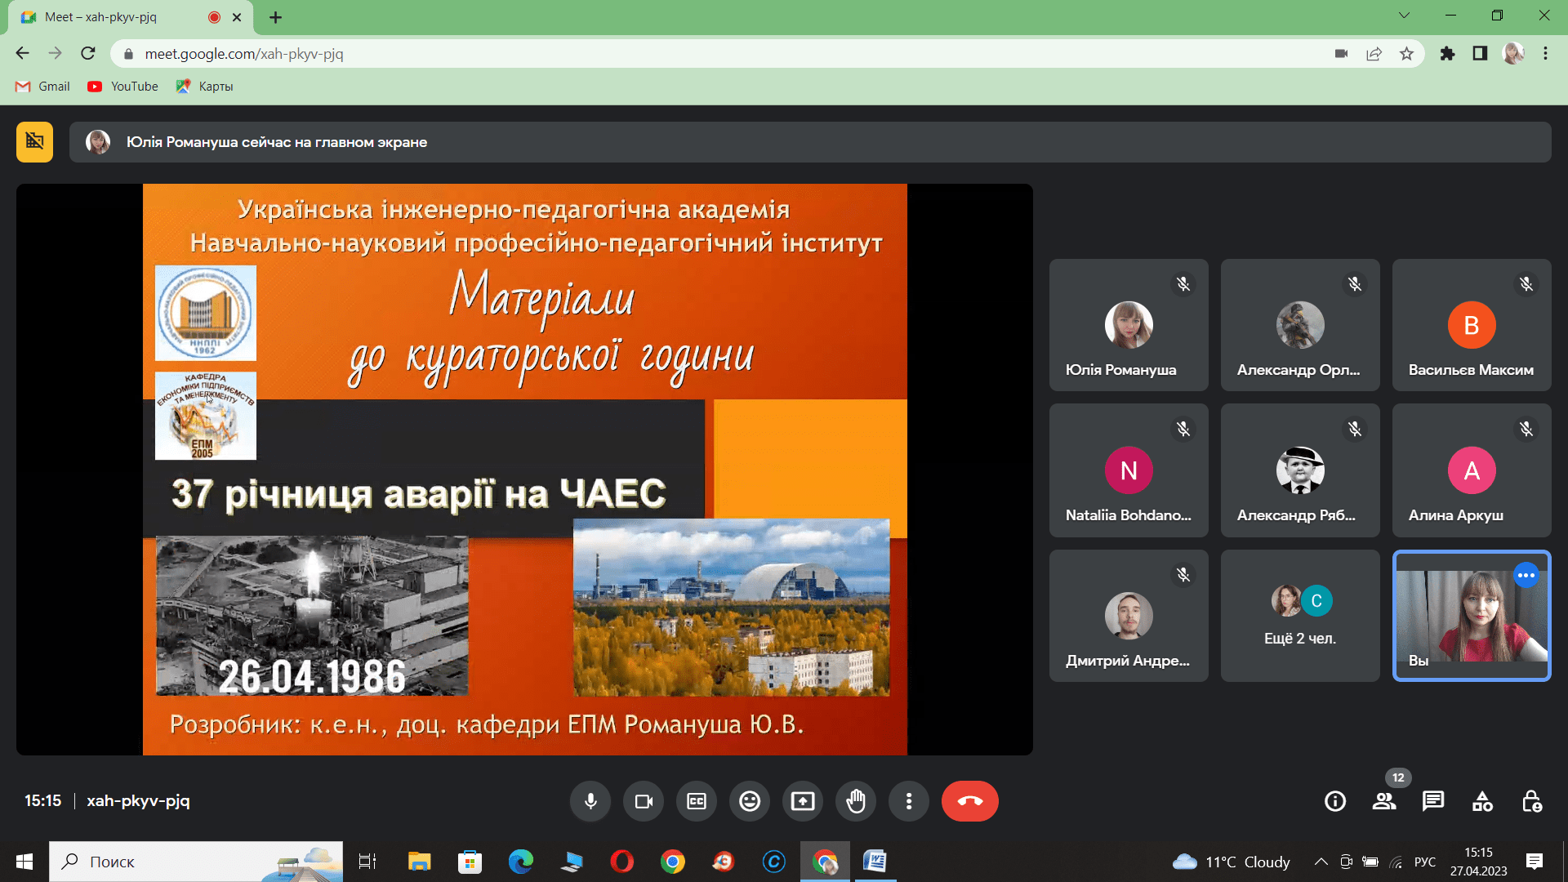Click the red leave call button

click(x=969, y=801)
